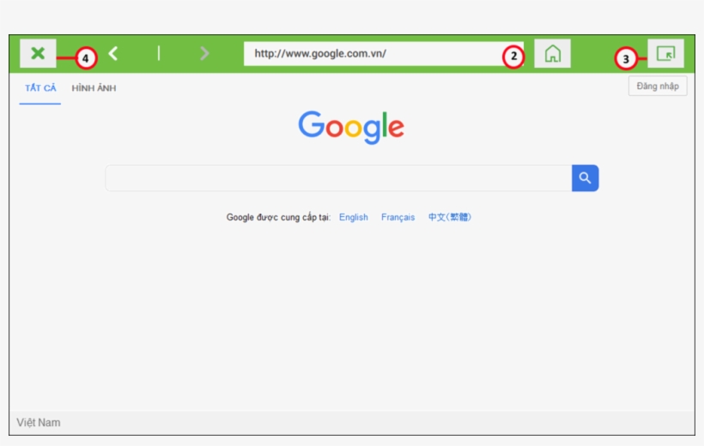Click the minimize-to-window icon at top right
Screen dimensions: 704x446
click(665, 53)
